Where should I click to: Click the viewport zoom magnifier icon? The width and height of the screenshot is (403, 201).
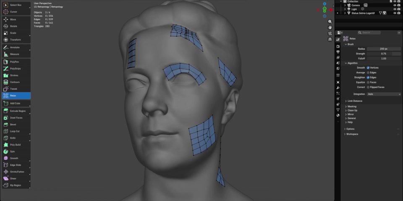(x=330, y=21)
